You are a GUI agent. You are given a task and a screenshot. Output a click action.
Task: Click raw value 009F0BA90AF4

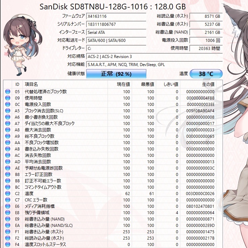pyautogui.click(x=200, y=111)
